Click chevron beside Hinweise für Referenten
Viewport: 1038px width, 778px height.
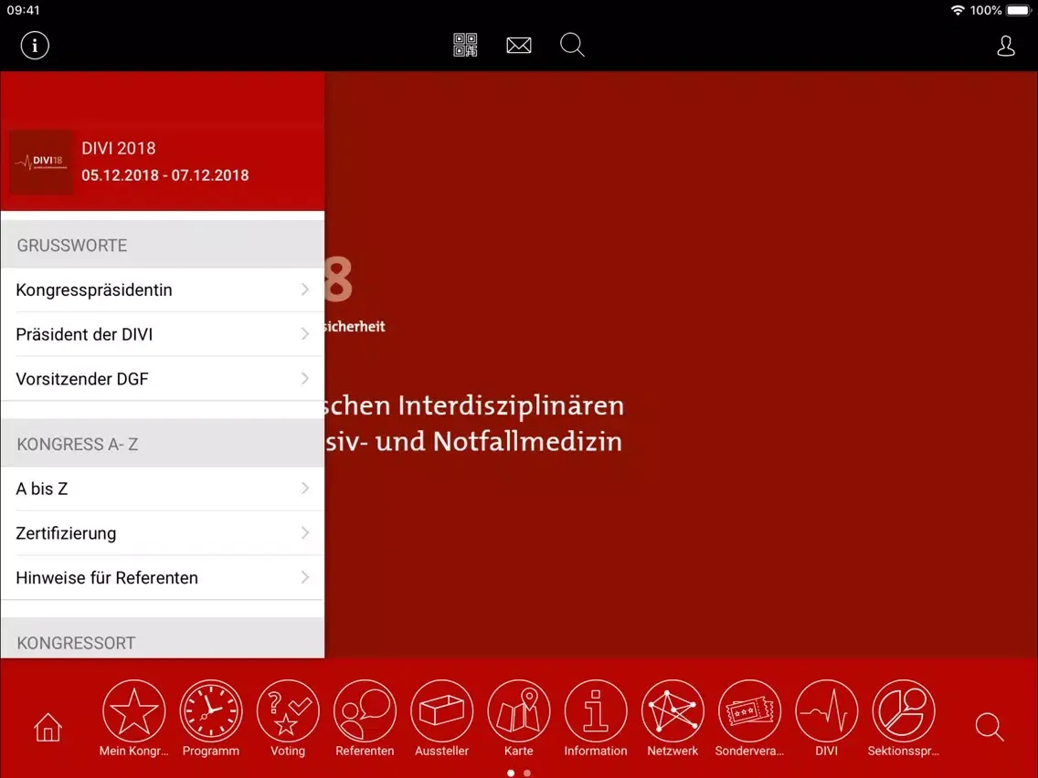(305, 577)
